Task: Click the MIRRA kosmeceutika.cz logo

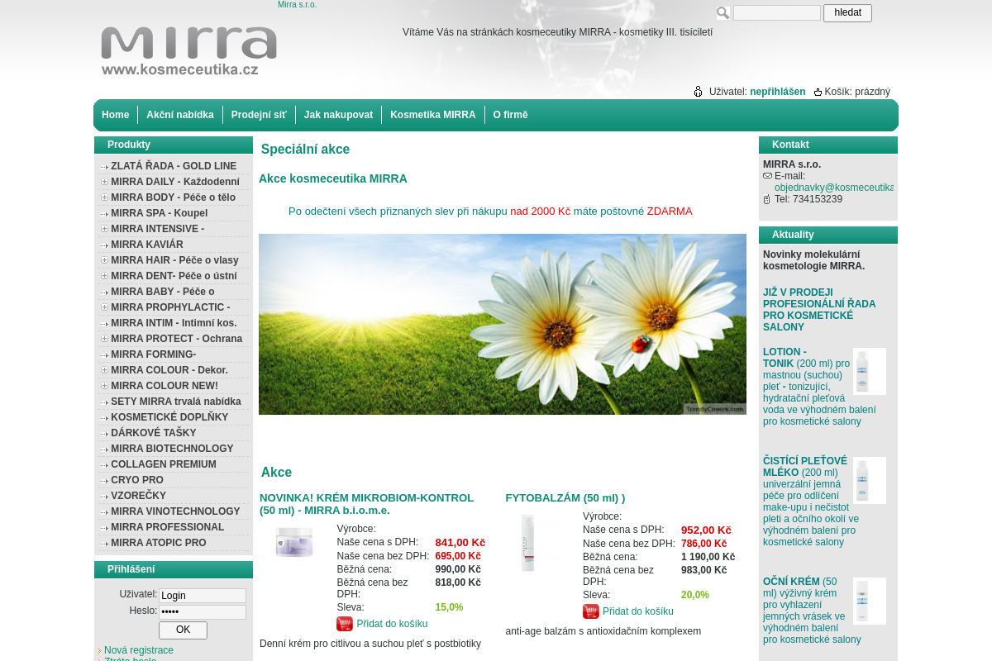Action: (x=188, y=51)
